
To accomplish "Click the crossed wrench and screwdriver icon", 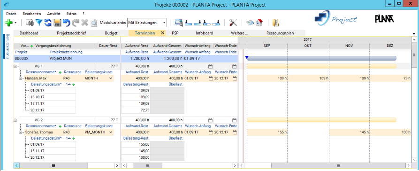I will [x=233, y=23].
